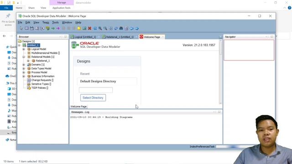292x164 pixels.
Task: Click the Explorer help question-mark icon
Action: click(289, 8)
